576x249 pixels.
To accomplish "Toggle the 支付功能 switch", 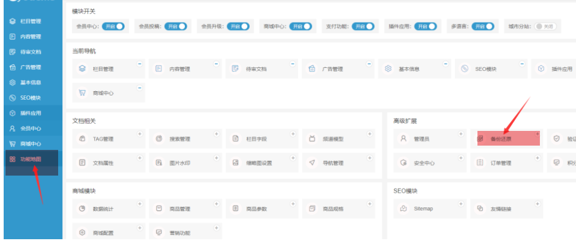I will (x=363, y=26).
